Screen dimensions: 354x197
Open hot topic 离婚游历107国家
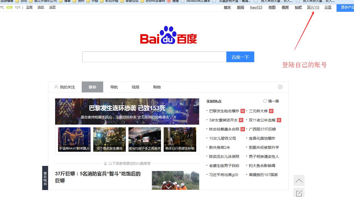click(263, 175)
